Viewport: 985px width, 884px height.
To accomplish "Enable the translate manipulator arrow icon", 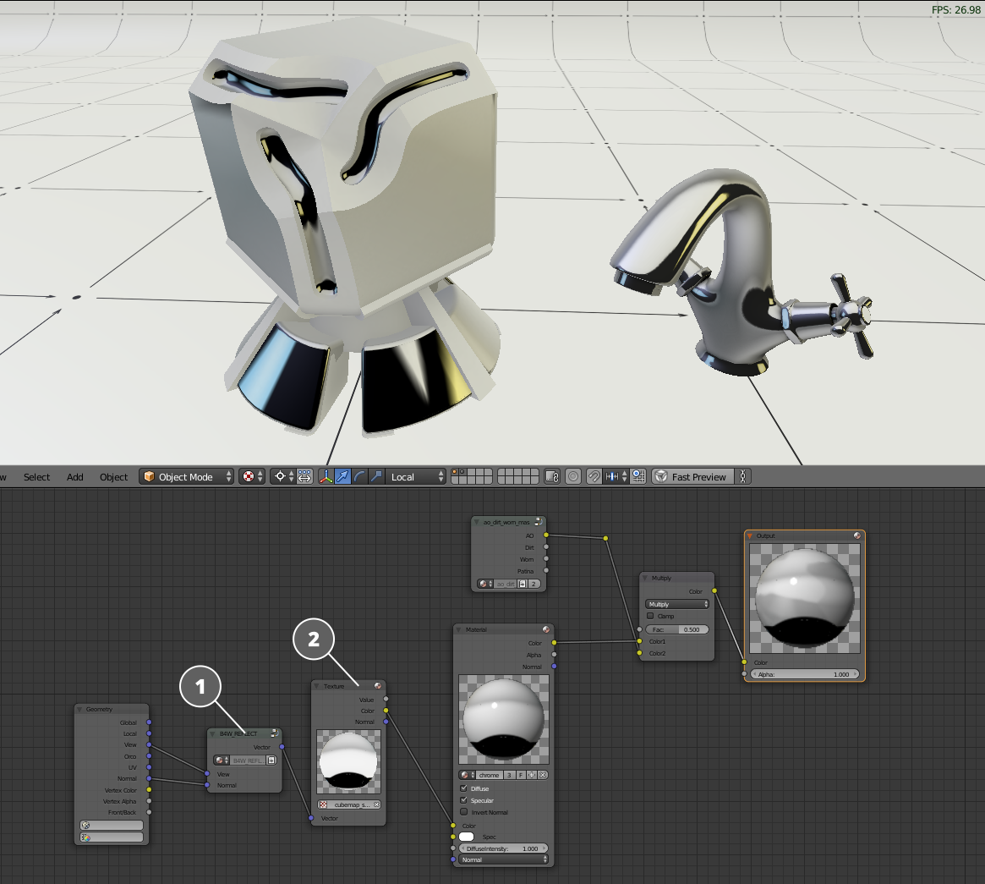I will coord(343,477).
